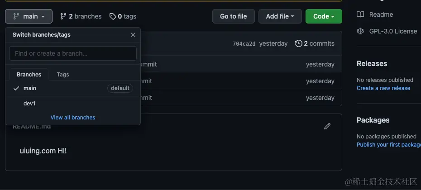421x190 pixels.
Task: Switch to the dev1 branch
Action: 29,104
